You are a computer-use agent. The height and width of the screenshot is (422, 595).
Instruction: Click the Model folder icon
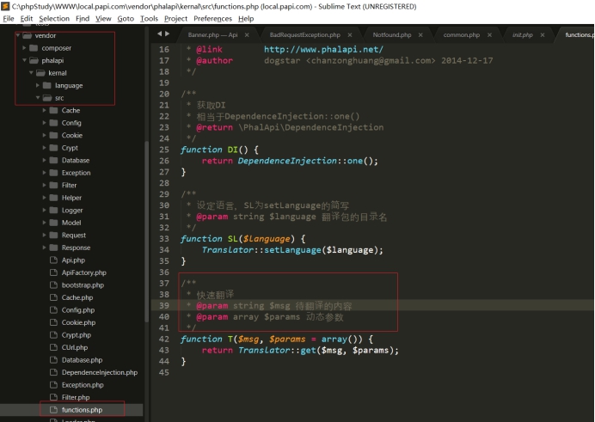54,223
